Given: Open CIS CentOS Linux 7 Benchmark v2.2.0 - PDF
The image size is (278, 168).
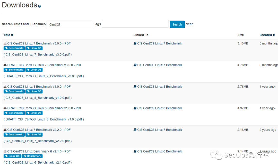Looking at the screenshot, I should point(39,130).
